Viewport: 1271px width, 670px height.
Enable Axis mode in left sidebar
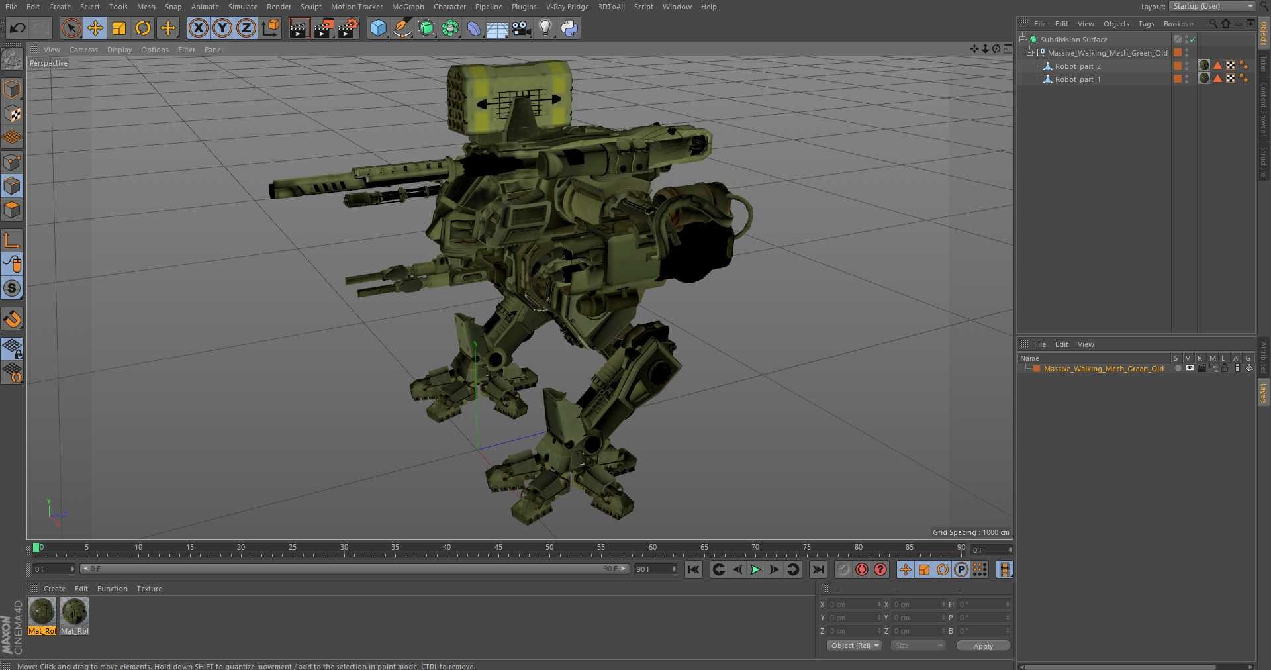coord(12,240)
